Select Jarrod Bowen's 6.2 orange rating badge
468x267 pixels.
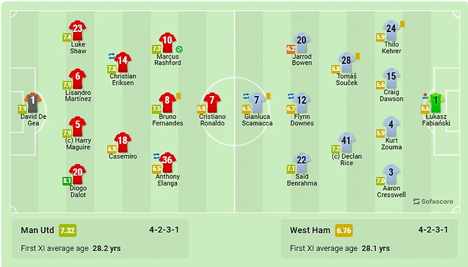click(x=291, y=49)
